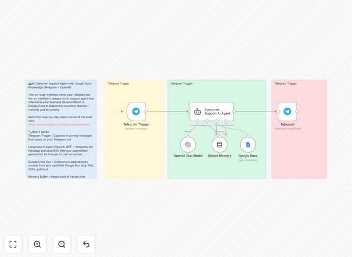Screen dimensions: 352x257
Task: Click the 'Telegram' label under the last node
Action: 287,124
